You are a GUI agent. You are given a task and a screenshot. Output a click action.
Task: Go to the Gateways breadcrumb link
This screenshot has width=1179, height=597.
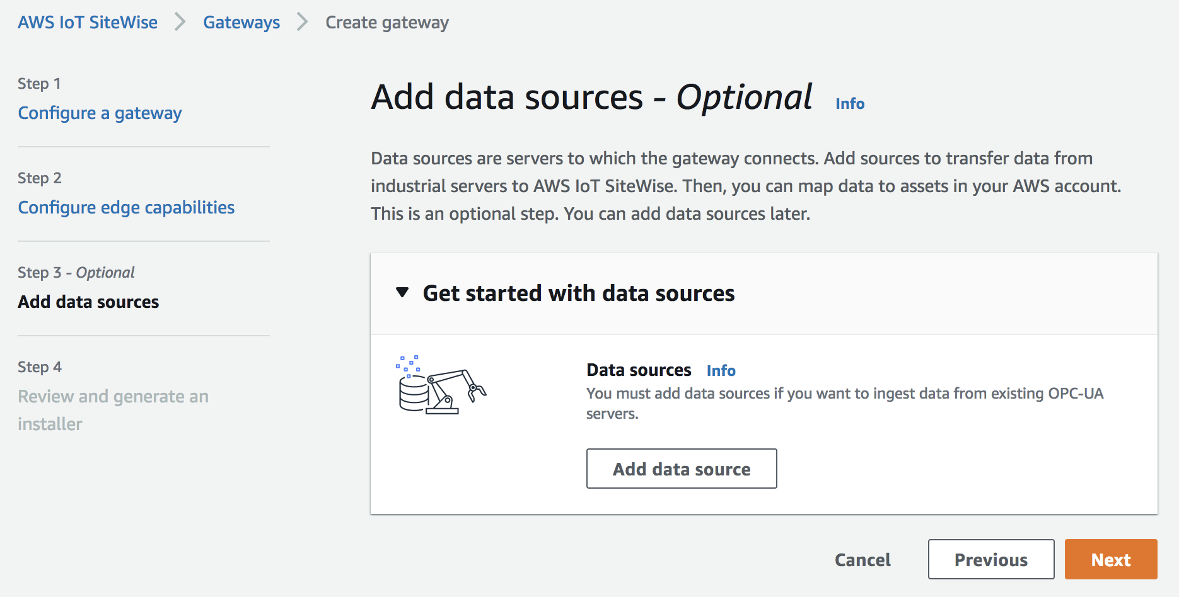point(241,22)
